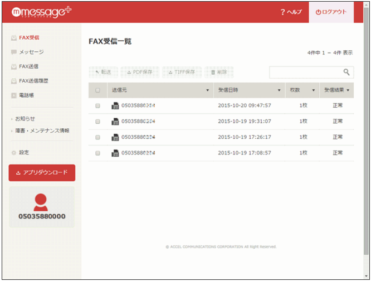Click the fax icon for the 19:31:07 entry
371x281 pixels.
click(x=115, y=121)
